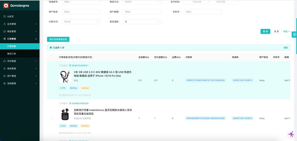Click the 会员管理 person icon
297x141 pixels.
[4, 24]
